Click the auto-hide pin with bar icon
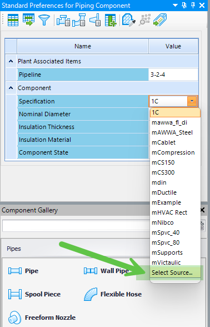 tap(184, 5)
